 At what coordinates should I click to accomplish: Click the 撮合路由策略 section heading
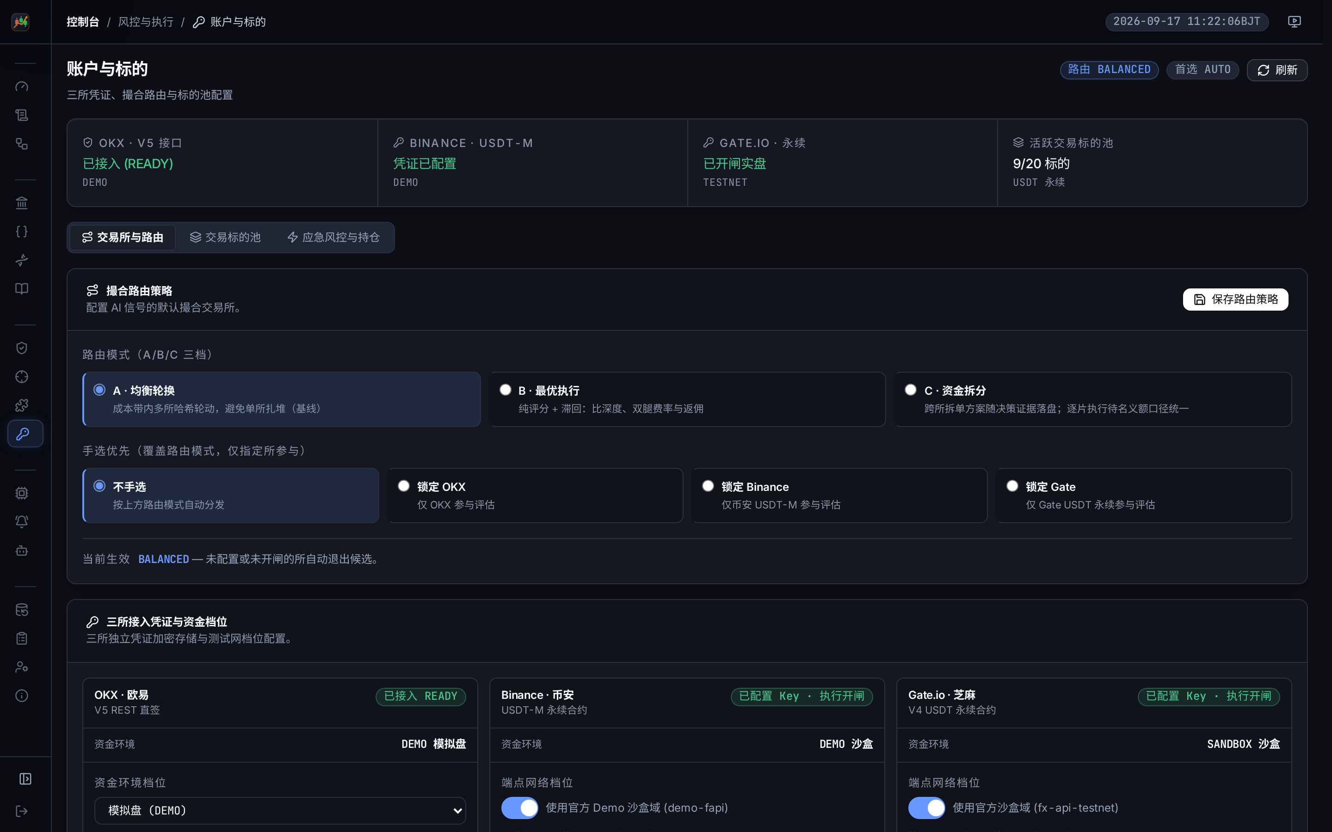[139, 291]
